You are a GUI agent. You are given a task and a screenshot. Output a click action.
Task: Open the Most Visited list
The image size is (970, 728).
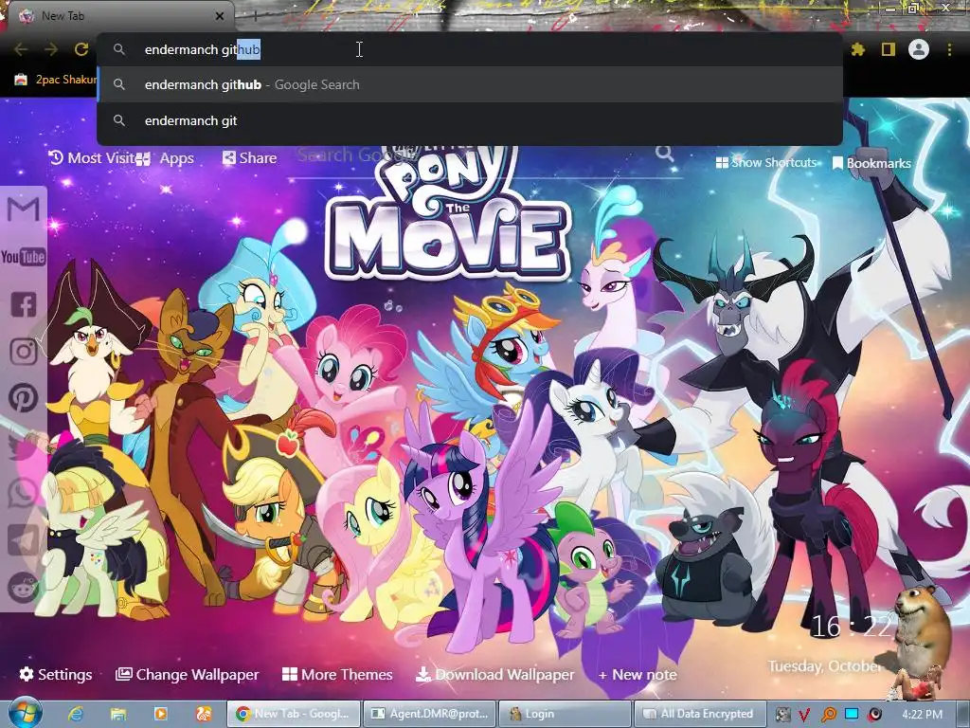[92, 158]
